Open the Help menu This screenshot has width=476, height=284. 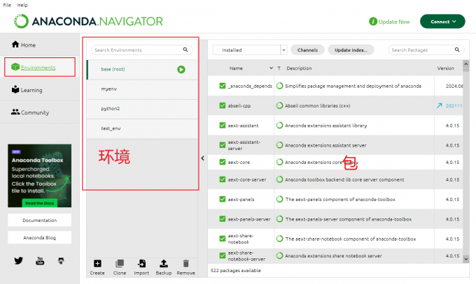(22, 5)
